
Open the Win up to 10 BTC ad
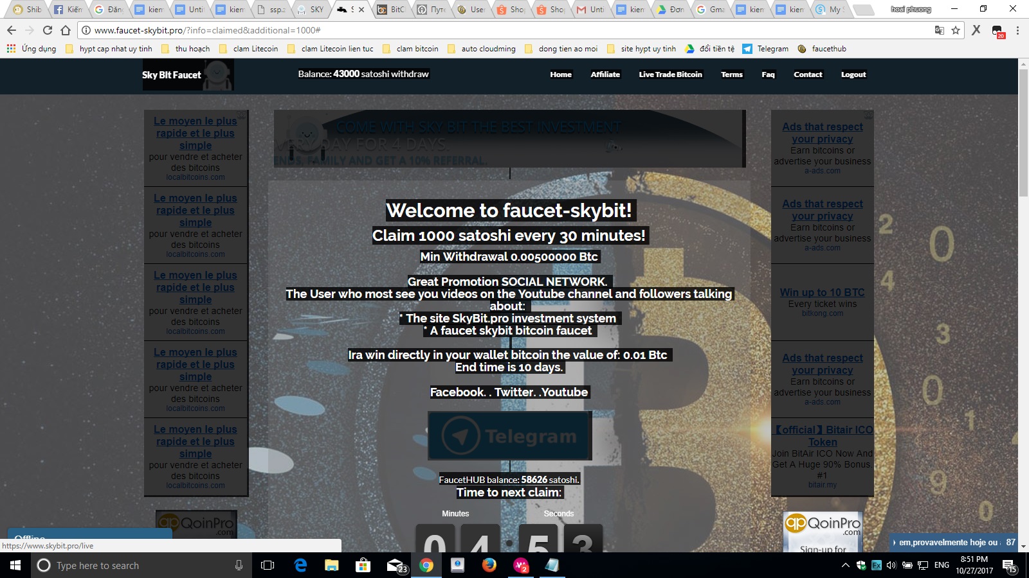tap(822, 293)
